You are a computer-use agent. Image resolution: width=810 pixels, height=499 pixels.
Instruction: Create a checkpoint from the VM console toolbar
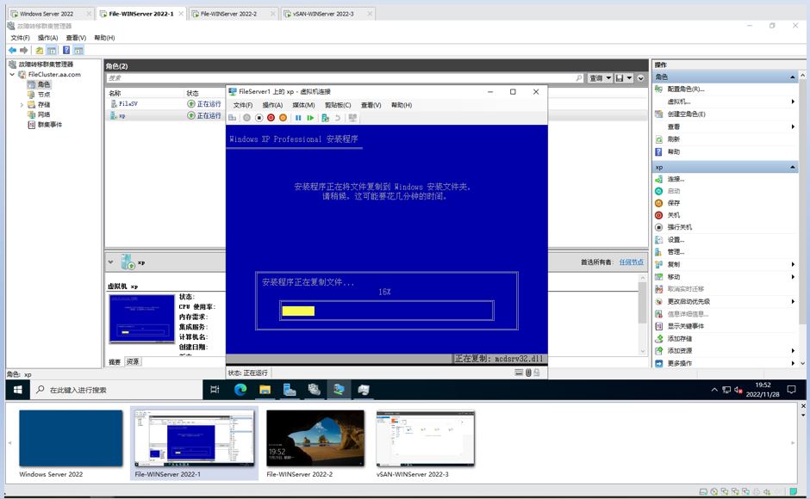tap(325, 118)
